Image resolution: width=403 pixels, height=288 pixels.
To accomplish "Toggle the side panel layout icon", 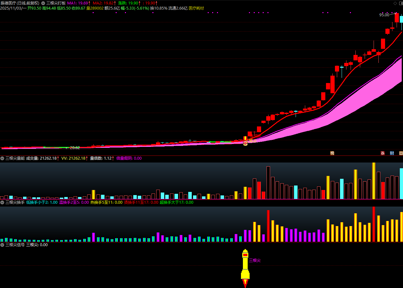I will point(400,3).
